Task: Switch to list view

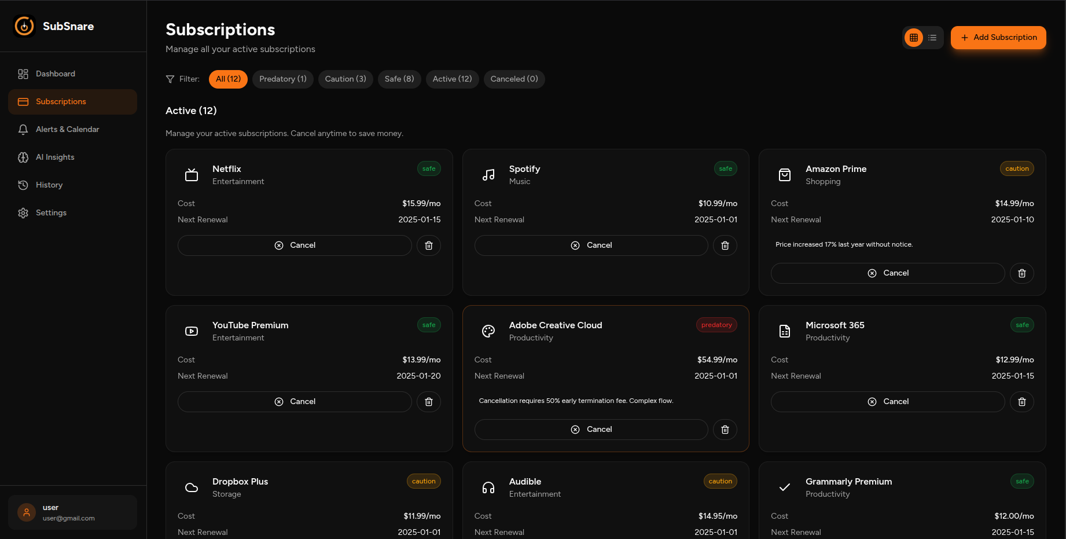Action: point(932,38)
